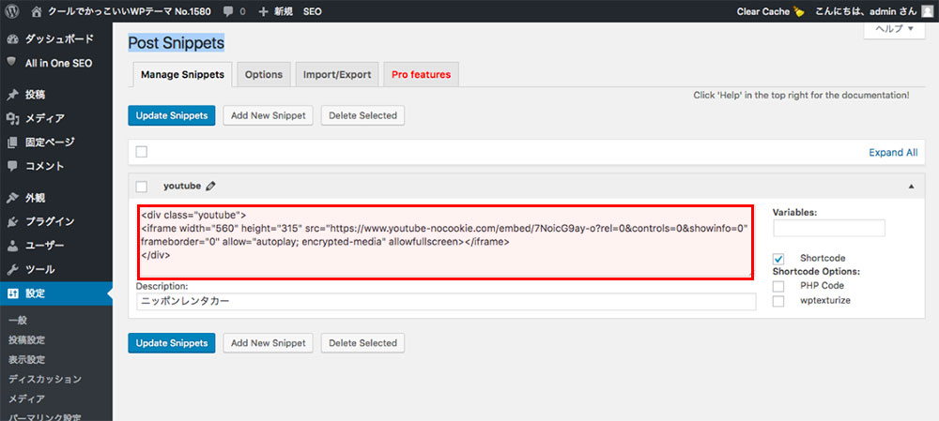Click the top Update Snippets button
Screen dimensions: 939x421
171,115
